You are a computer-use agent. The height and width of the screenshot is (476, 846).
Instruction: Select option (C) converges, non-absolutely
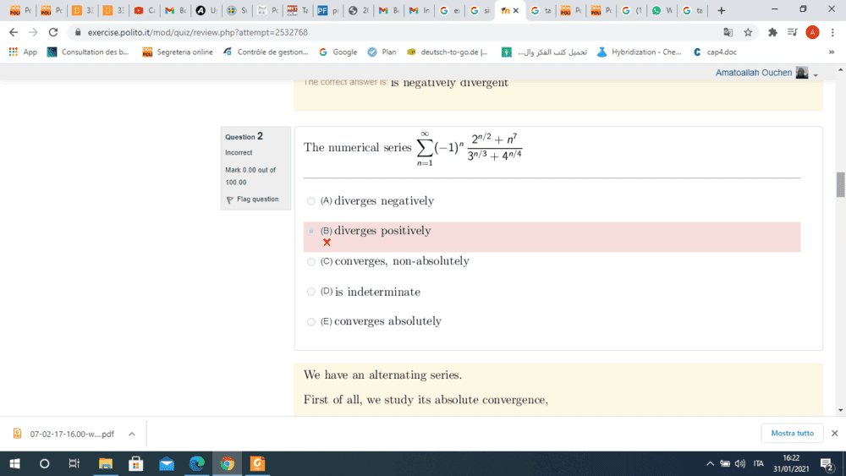tap(311, 262)
